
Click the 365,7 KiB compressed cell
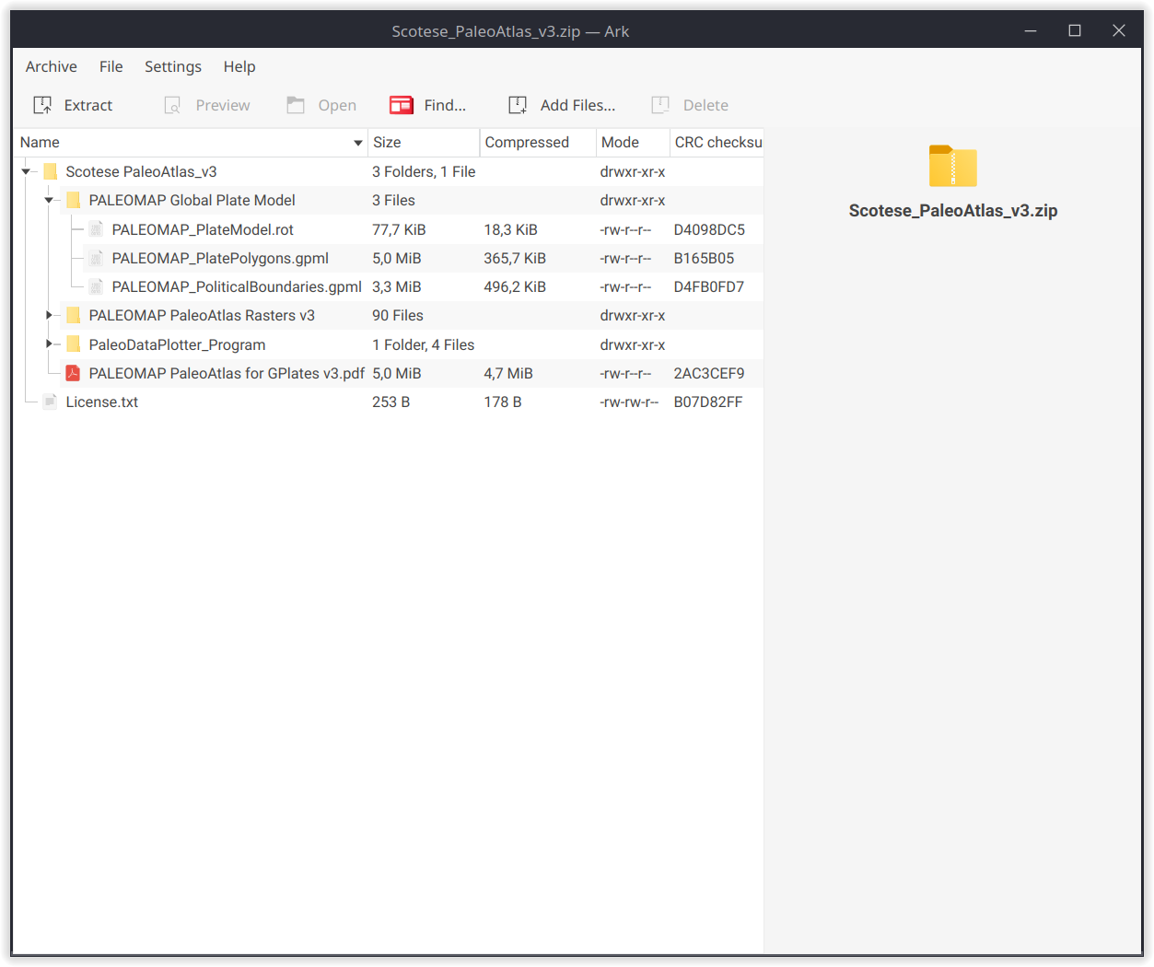[515, 258]
